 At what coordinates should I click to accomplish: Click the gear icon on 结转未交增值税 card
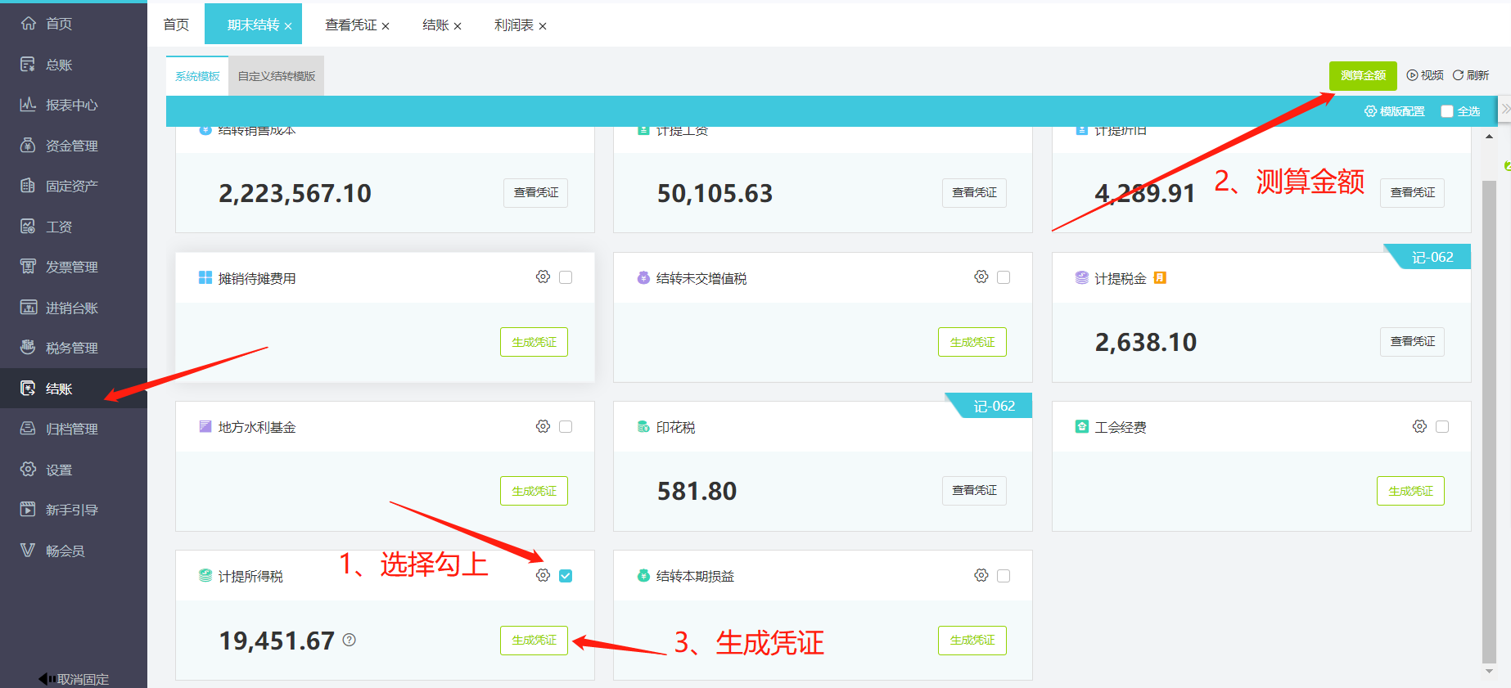[981, 277]
